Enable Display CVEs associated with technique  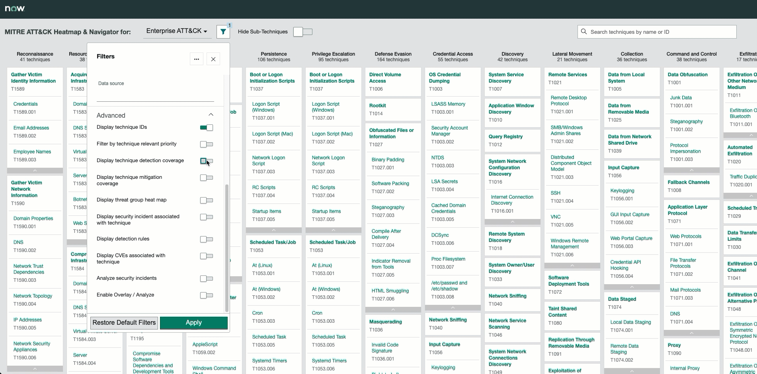click(x=207, y=256)
